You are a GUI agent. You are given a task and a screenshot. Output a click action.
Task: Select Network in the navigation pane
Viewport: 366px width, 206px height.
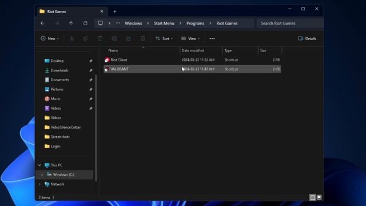(57, 184)
